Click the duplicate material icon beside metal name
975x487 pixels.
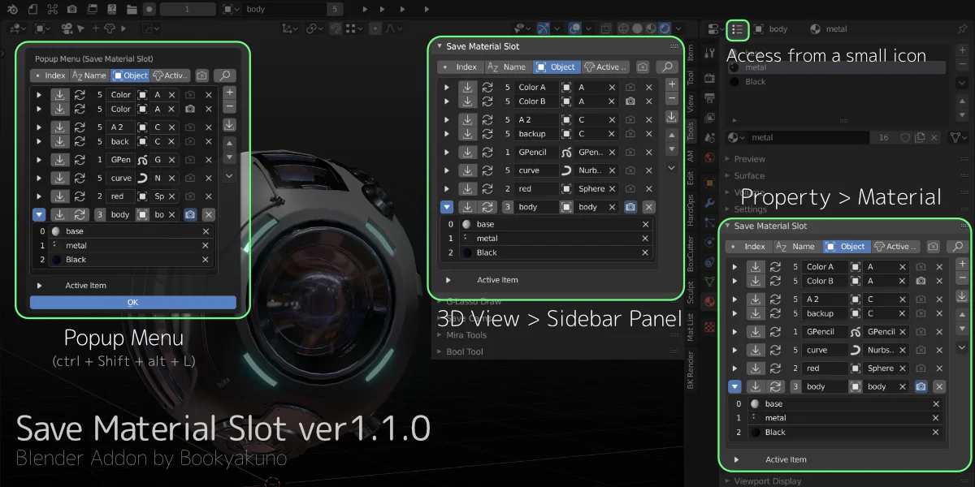920,137
